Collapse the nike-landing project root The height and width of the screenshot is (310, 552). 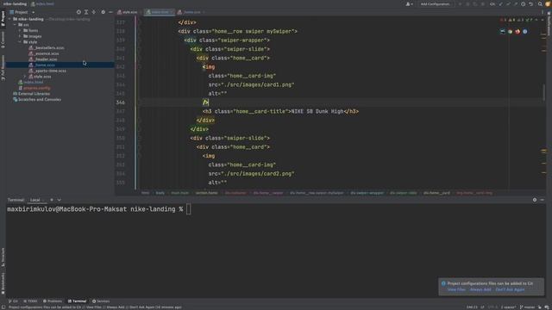(9, 19)
